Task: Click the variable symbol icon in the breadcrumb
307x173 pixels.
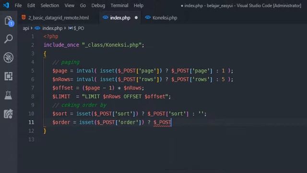Action: pos(71,28)
